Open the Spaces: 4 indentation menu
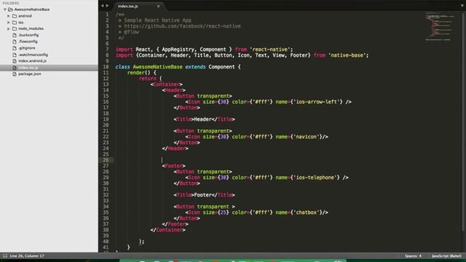Image resolution: width=466 pixels, height=262 pixels. tap(413, 255)
